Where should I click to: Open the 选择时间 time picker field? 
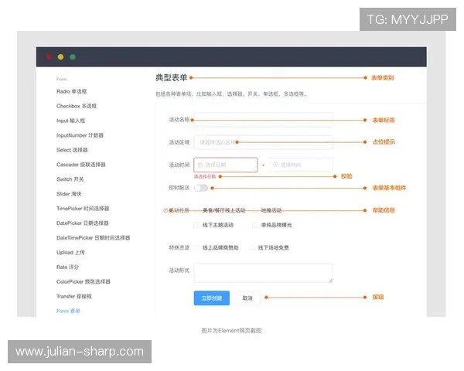301,165
